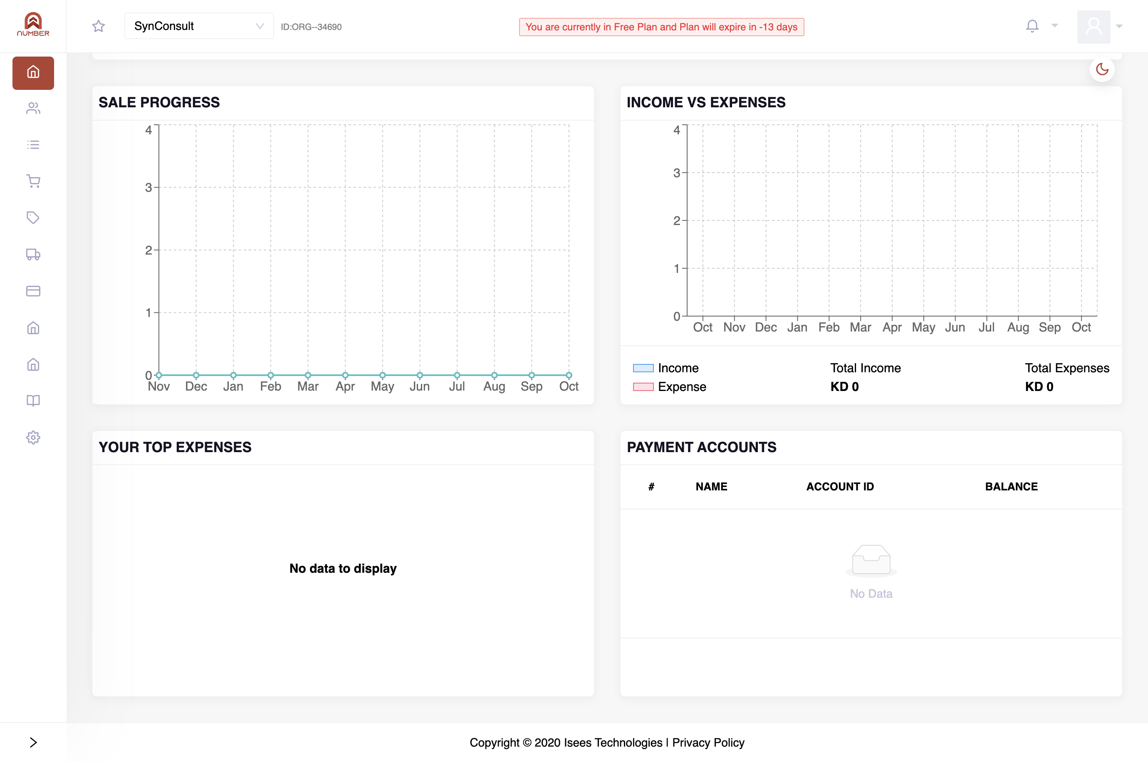Click the Total Expenses KD 0 value
The image size is (1148, 762).
(x=1039, y=387)
